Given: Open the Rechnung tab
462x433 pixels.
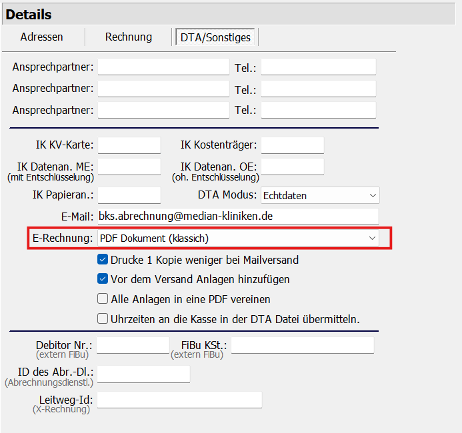Looking at the screenshot, I should pos(128,37).
